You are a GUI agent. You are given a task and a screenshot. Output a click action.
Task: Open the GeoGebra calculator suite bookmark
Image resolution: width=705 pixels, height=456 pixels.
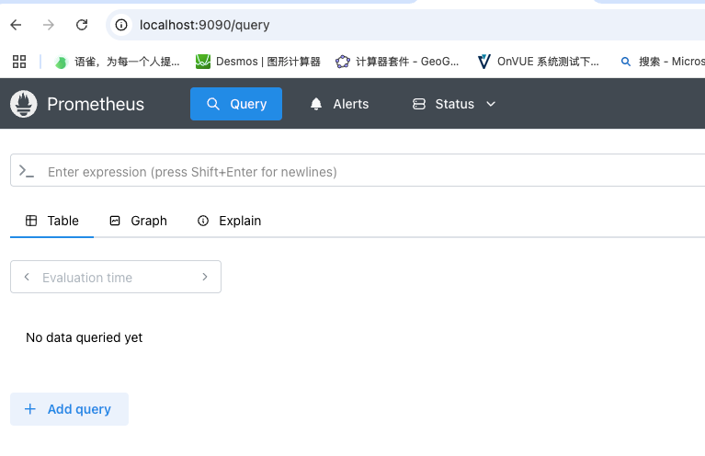click(397, 62)
